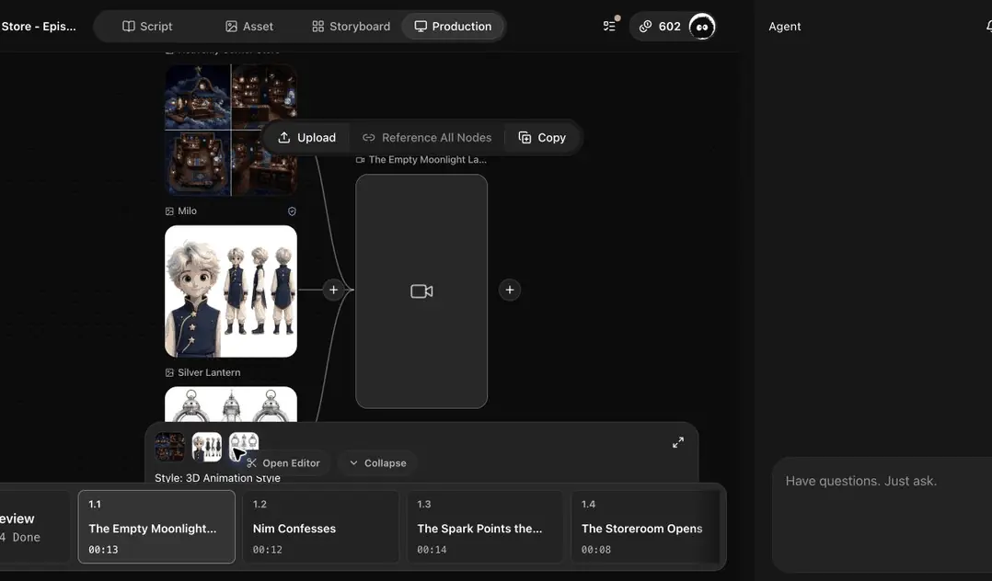
Task: Select the Silver Lantern image node
Action: click(x=231, y=404)
